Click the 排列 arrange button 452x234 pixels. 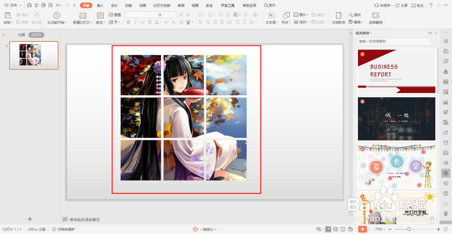[x=301, y=22]
